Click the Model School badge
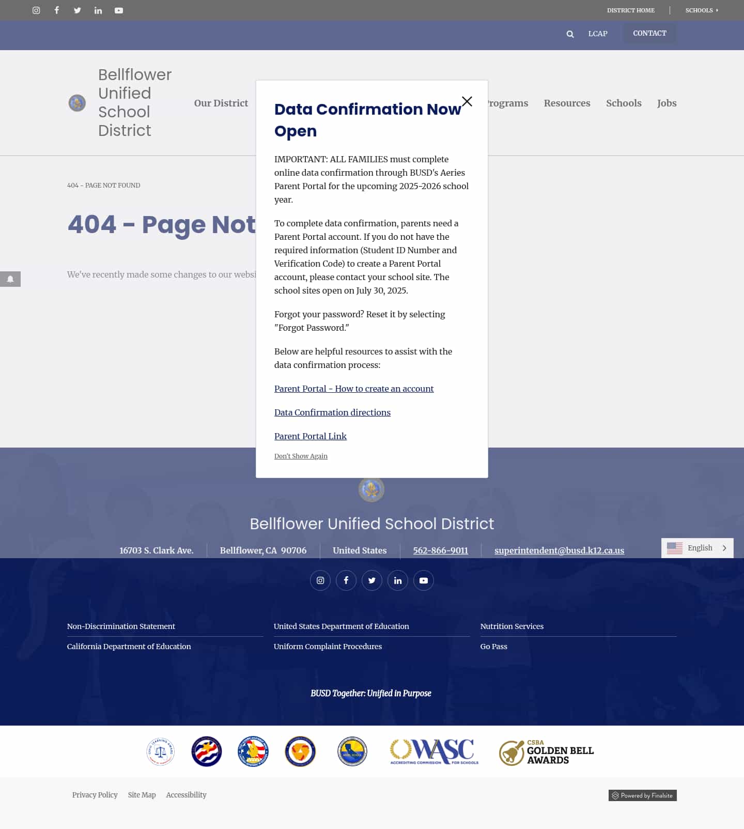Image resolution: width=744 pixels, height=829 pixels. coord(352,751)
